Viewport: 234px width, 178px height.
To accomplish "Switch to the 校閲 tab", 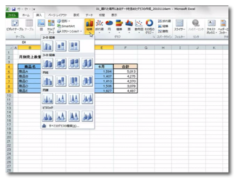I will pos(102,15).
